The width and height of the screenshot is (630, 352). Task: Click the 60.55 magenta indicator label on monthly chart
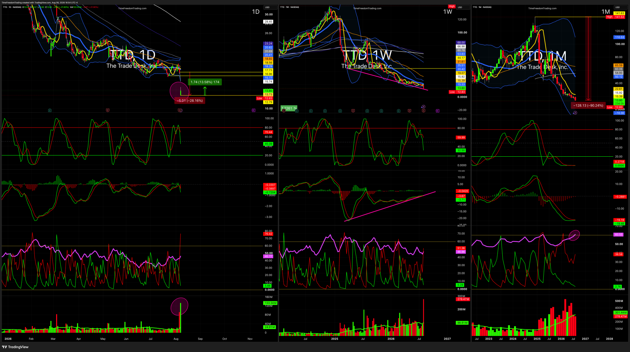(x=619, y=235)
